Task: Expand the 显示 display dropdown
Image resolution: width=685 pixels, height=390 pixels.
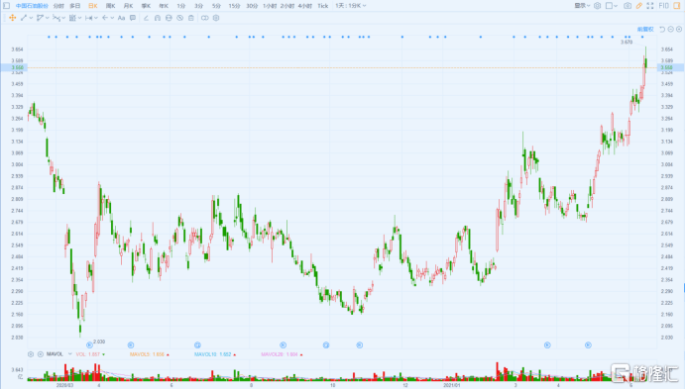Action: [x=582, y=6]
